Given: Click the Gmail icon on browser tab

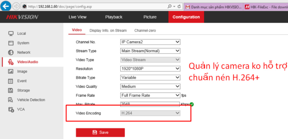Looking at the screenshot, I should [x=188, y=7].
